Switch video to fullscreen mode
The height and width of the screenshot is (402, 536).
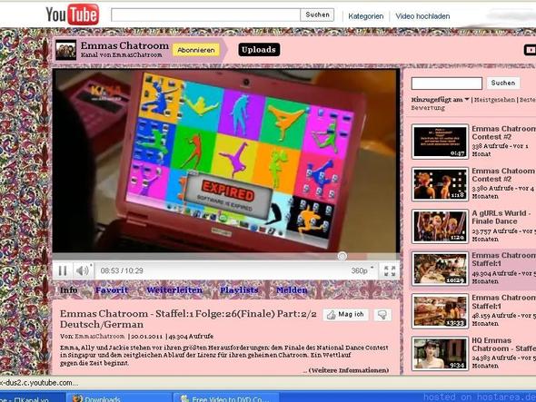click(x=390, y=270)
